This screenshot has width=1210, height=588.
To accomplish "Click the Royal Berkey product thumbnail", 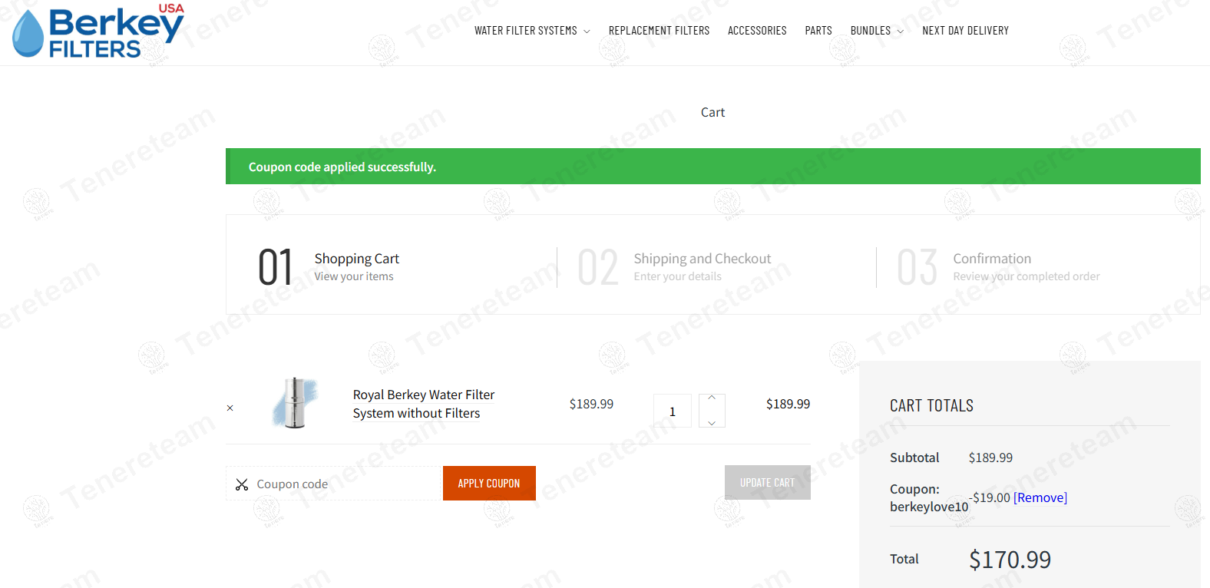I will (x=296, y=403).
